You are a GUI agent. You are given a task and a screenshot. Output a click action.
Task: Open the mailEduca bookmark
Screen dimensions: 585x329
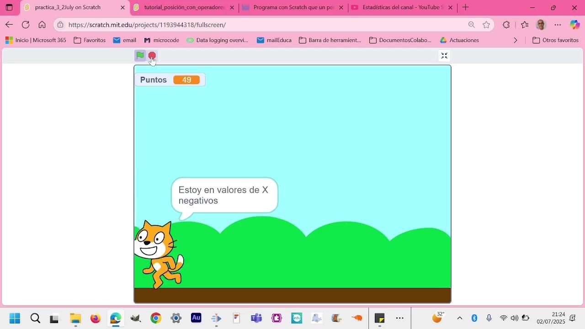[274, 40]
